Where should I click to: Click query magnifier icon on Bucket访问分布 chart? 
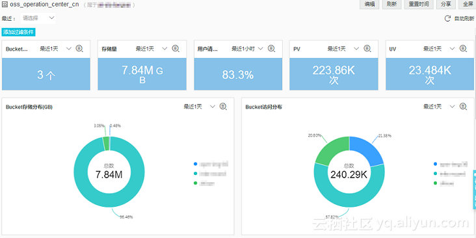tap(463, 107)
